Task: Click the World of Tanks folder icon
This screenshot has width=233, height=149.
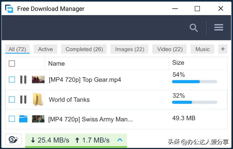Action: tap(38, 99)
